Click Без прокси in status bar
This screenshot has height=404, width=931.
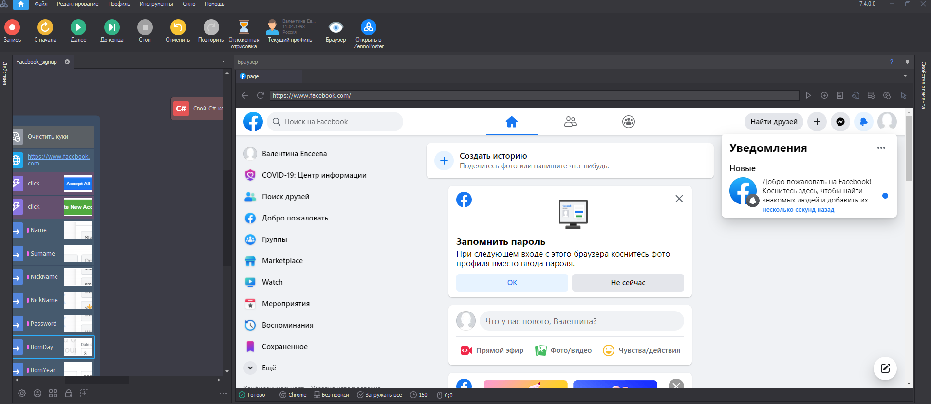point(332,395)
